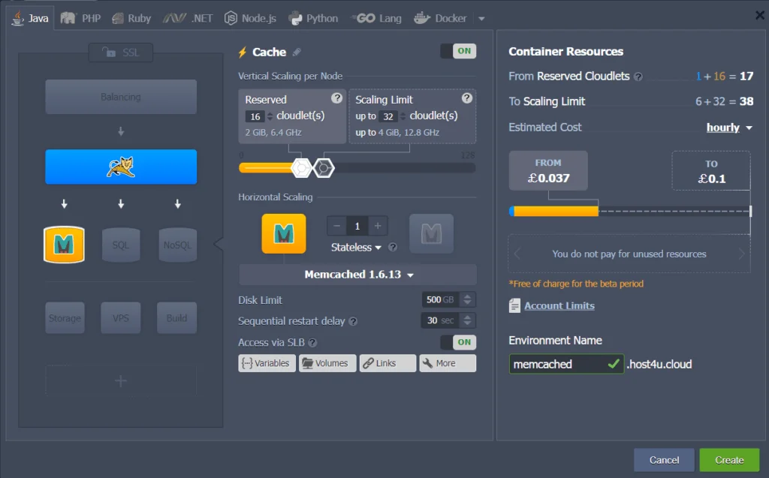Add a NoSQL database node
The width and height of the screenshot is (769, 478).
[x=177, y=245]
